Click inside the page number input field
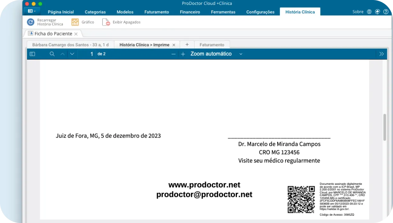 coord(91,54)
